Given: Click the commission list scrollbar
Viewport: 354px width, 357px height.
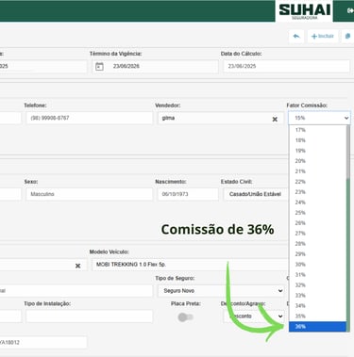Looking at the screenshot, I should coord(348,228).
